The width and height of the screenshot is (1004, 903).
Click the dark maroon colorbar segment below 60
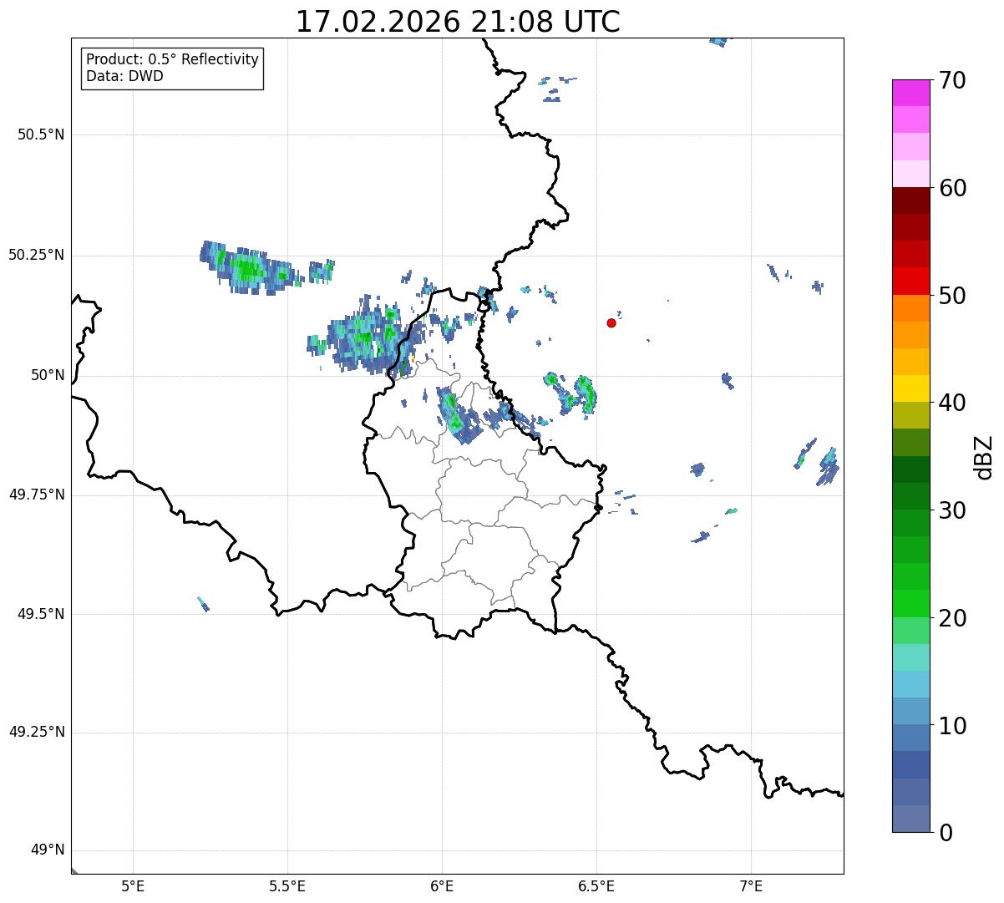pyautogui.click(x=910, y=200)
